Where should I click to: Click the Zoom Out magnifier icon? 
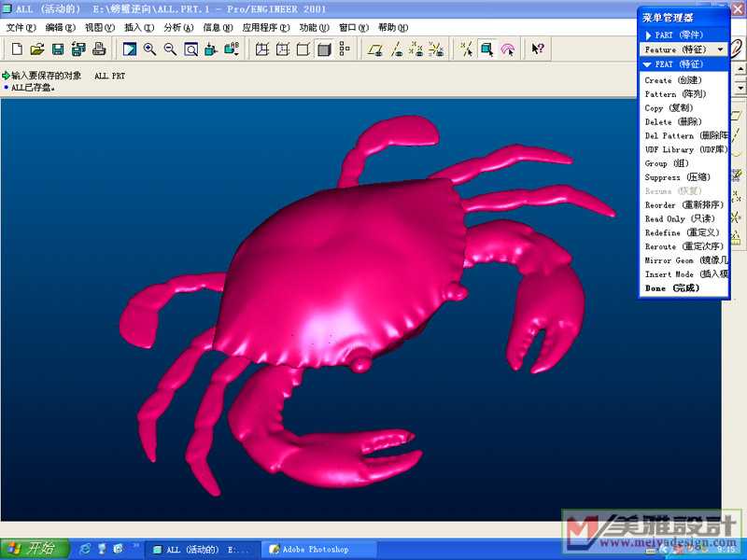[170, 49]
